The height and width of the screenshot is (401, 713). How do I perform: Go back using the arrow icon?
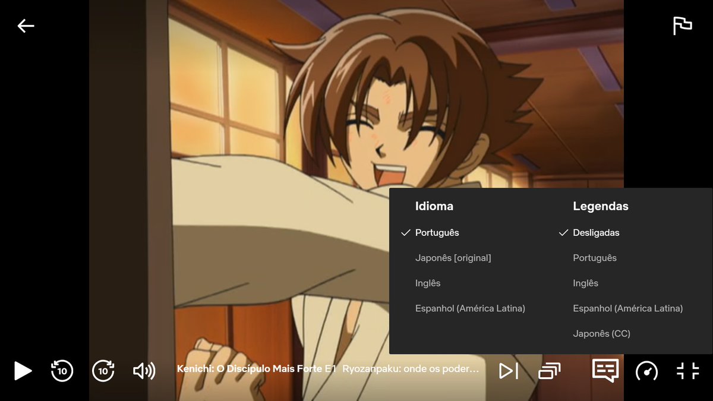[x=26, y=26]
